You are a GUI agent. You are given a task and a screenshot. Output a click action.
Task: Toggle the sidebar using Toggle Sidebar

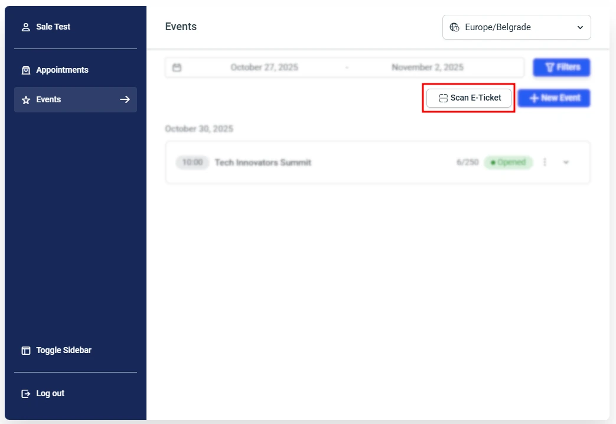tap(56, 350)
